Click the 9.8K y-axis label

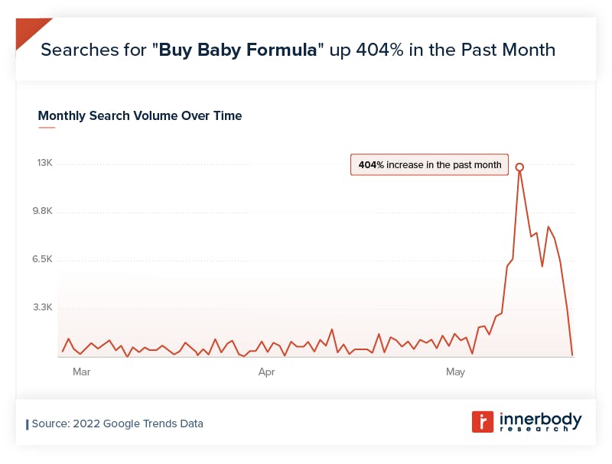coord(43,211)
